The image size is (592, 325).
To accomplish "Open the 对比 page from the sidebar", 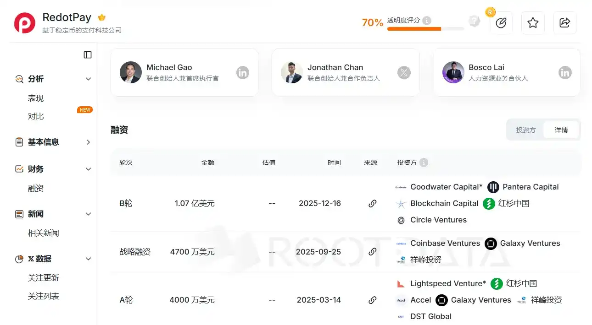I will [x=36, y=116].
